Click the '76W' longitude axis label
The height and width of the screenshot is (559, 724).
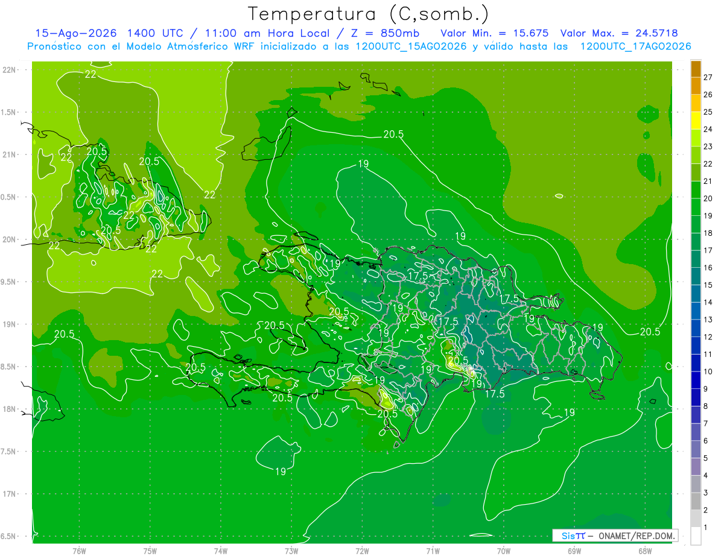[x=79, y=552]
